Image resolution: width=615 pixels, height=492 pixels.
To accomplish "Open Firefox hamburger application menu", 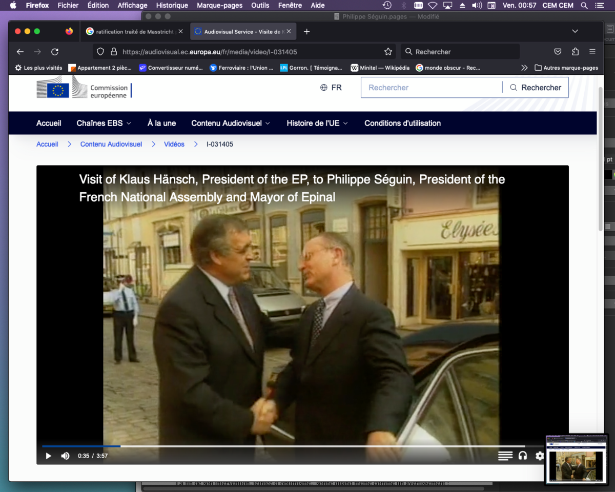I will (x=592, y=52).
